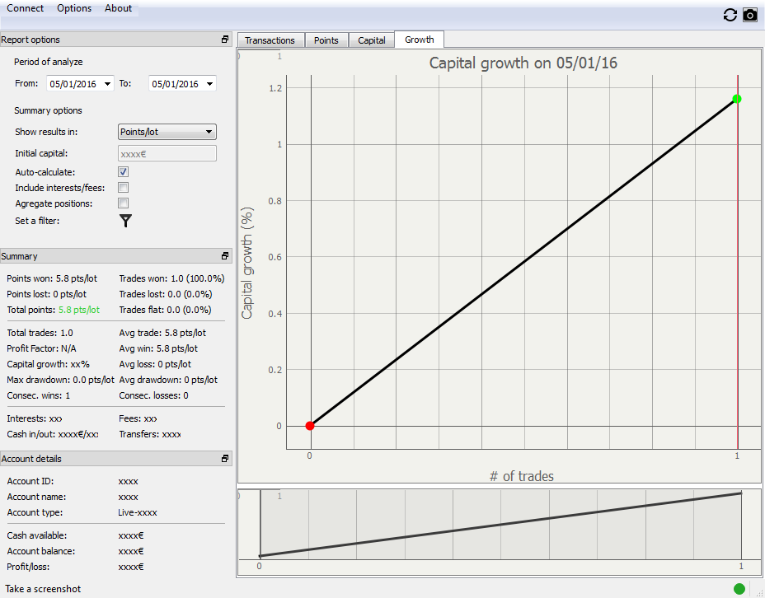Undock the Summary panel
Image resolution: width=765 pixels, height=598 pixels.
(225, 256)
